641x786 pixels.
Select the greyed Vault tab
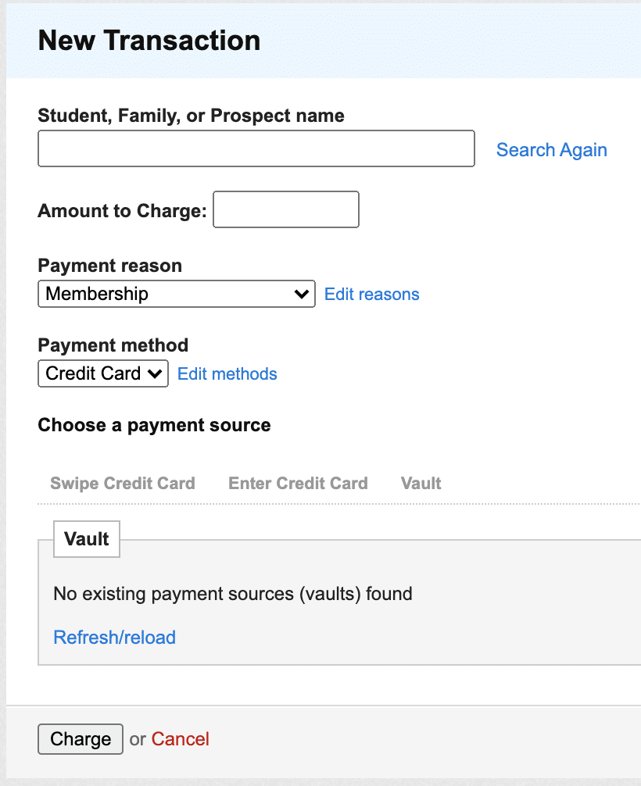[x=421, y=483]
